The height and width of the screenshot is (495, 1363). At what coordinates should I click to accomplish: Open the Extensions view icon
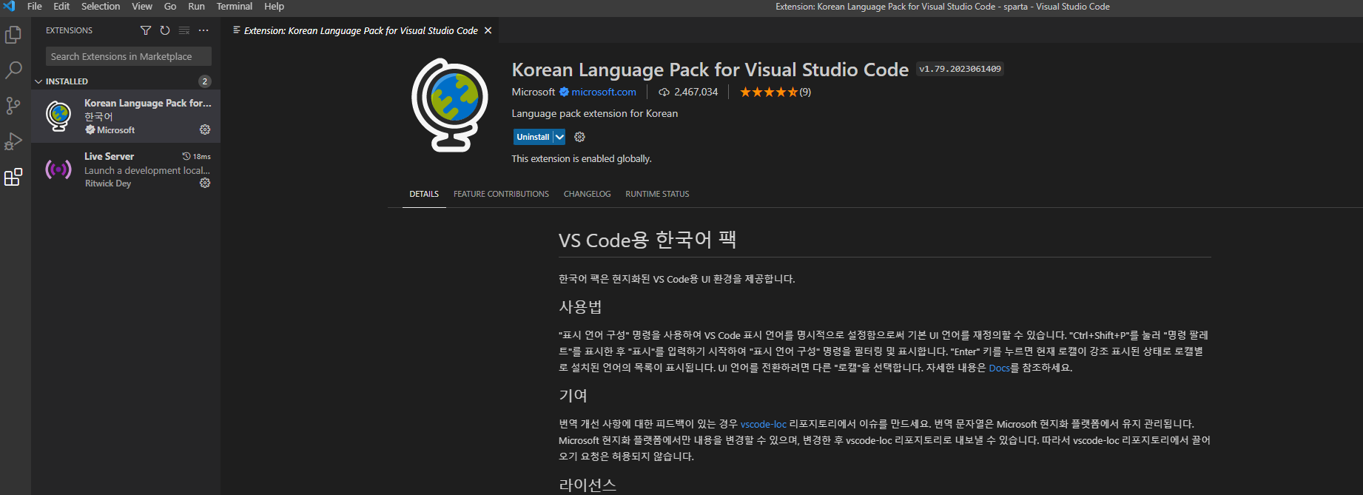click(x=13, y=177)
